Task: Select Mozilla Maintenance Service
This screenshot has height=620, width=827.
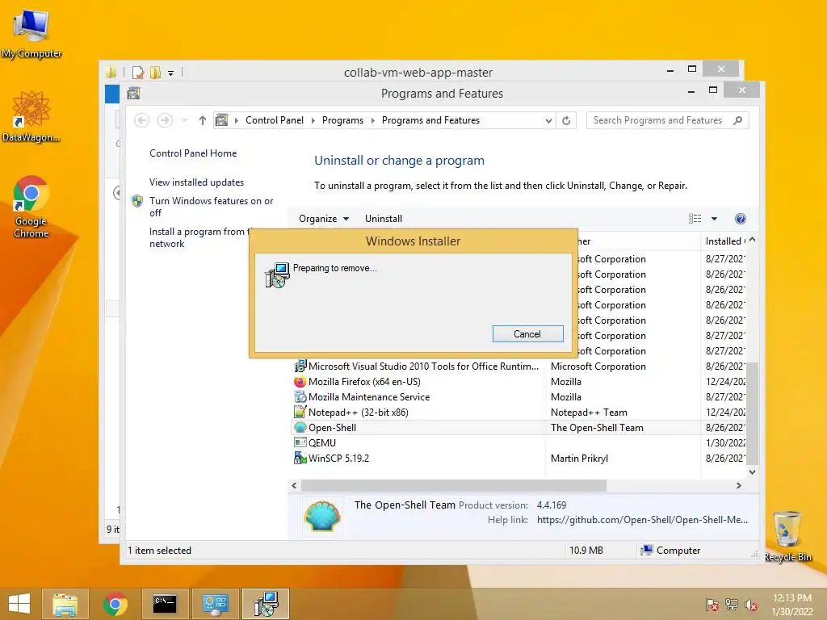Action: pyautogui.click(x=519, y=396)
